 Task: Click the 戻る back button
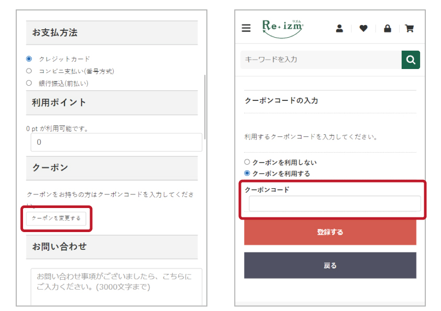coord(330,266)
